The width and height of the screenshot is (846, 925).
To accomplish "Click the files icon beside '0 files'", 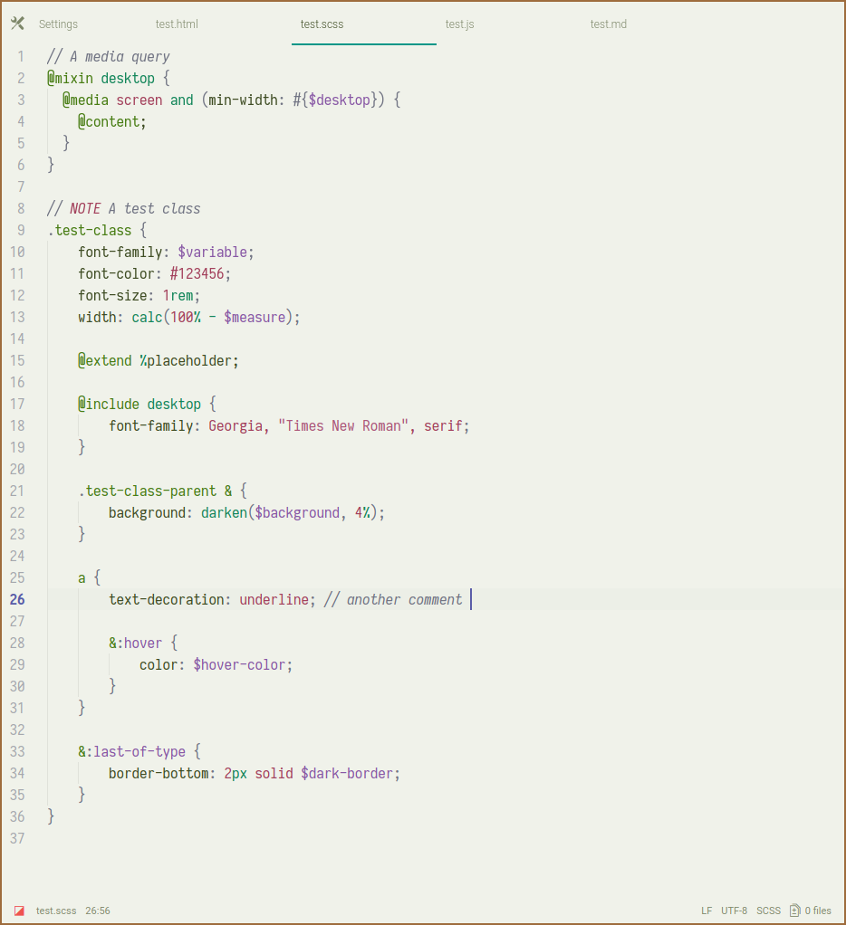I will [794, 911].
